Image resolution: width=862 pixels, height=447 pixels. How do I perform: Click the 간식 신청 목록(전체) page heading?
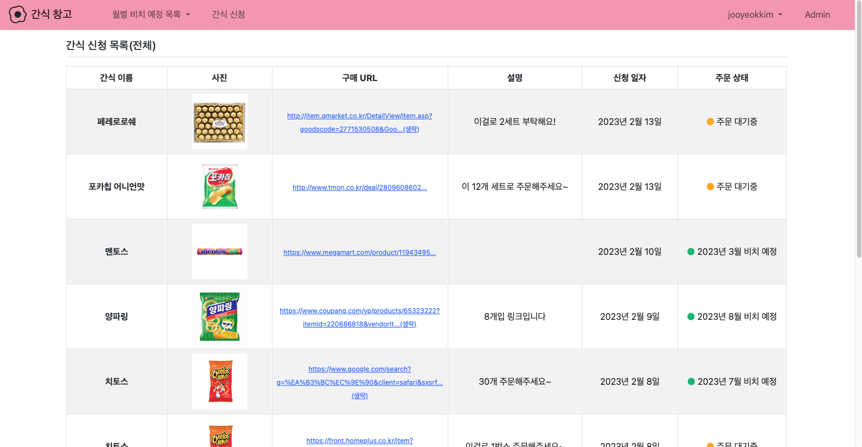click(111, 46)
